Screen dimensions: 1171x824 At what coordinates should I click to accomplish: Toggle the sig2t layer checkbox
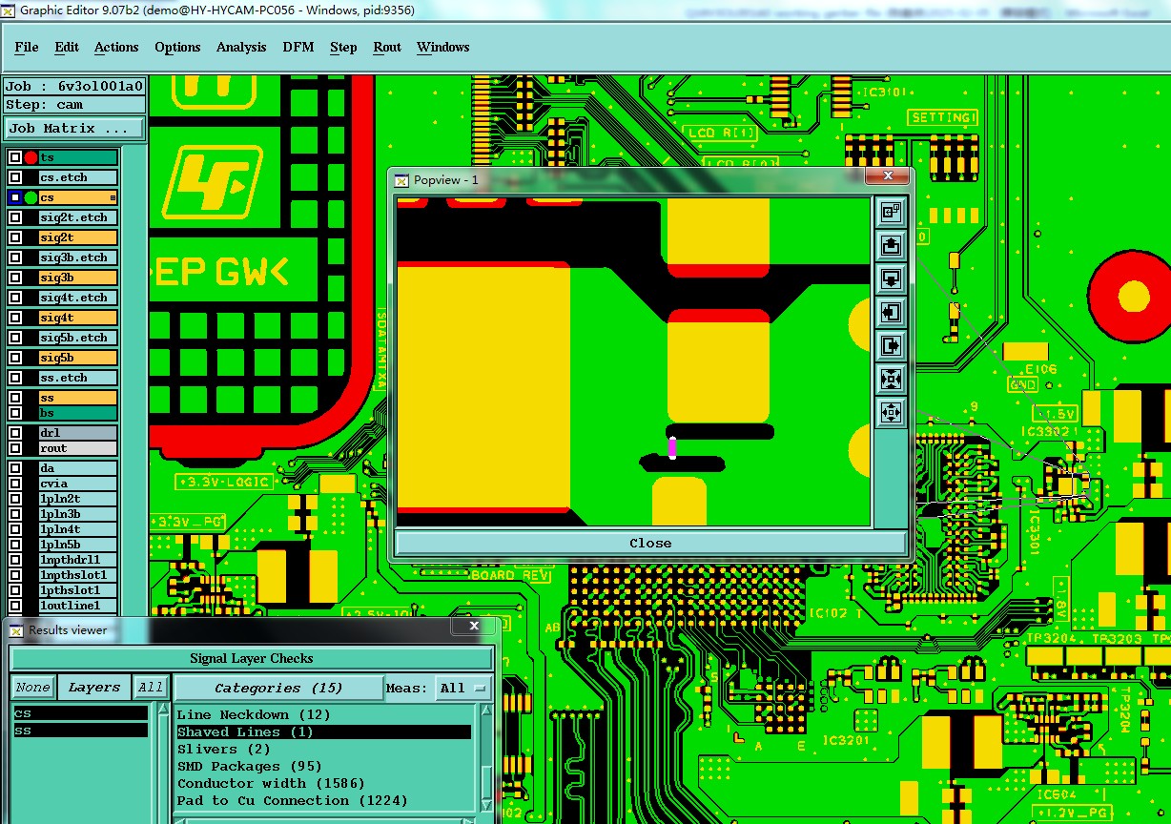point(15,237)
